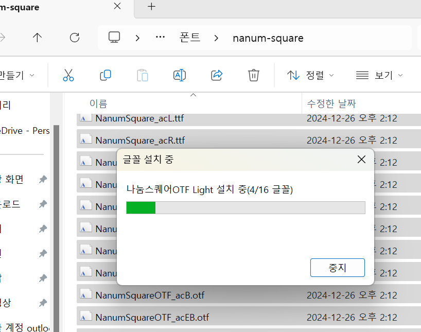Select the OneDrive - Pers sidebar item
This screenshot has height=332, width=421.
(25, 131)
